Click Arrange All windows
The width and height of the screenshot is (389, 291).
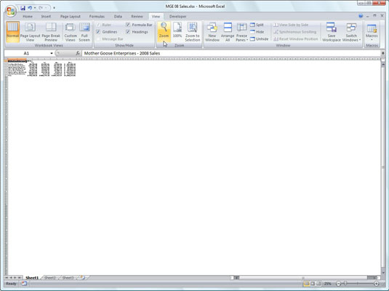[x=228, y=32]
